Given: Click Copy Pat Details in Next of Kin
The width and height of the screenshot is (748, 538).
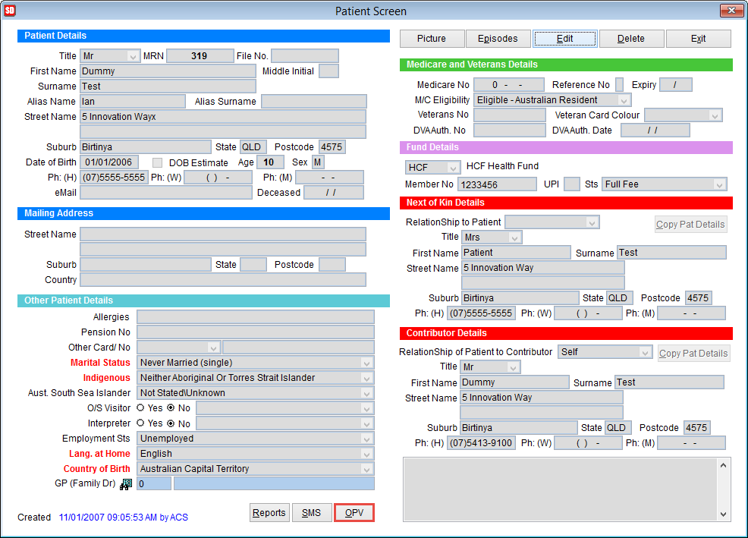Looking at the screenshot, I should point(690,225).
